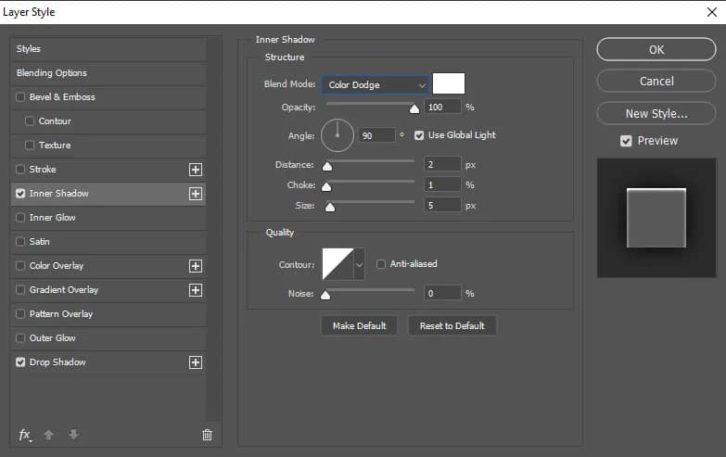Close the Layer Style dialog
Screen dimensions: 726x457
[x=712, y=12]
